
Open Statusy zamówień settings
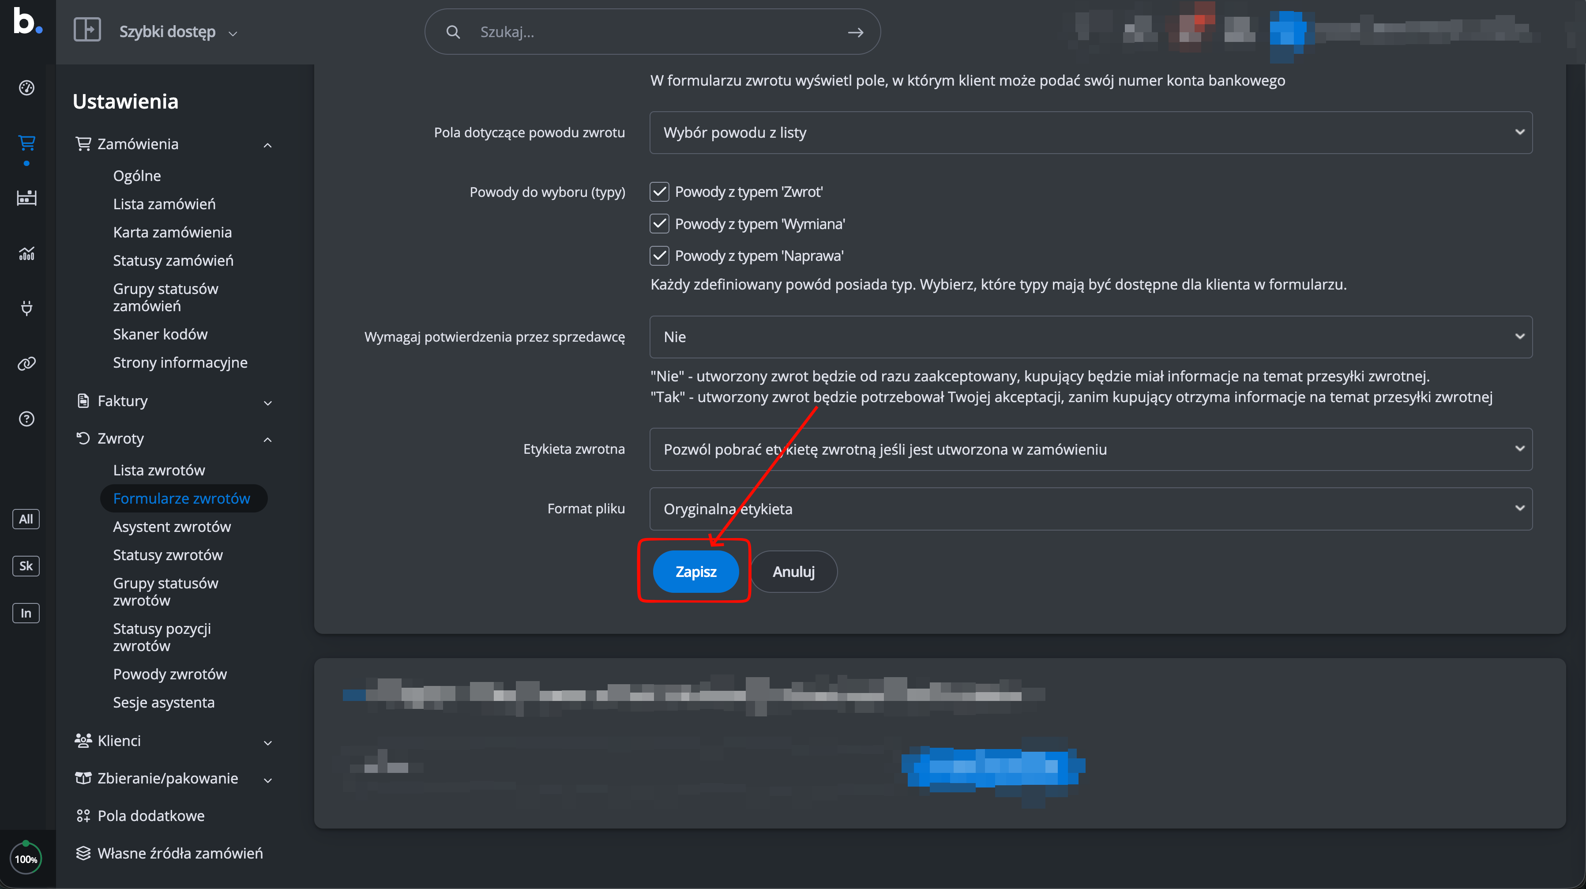173,260
